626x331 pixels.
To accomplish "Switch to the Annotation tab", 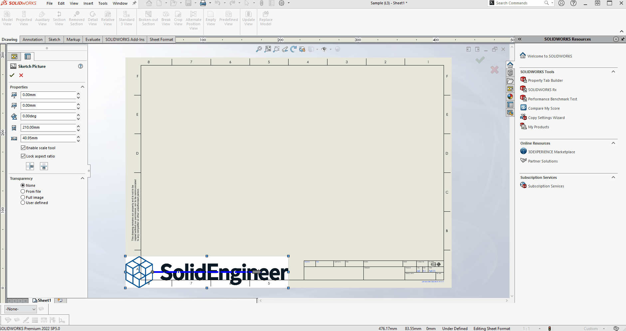I will pyautogui.click(x=33, y=40).
